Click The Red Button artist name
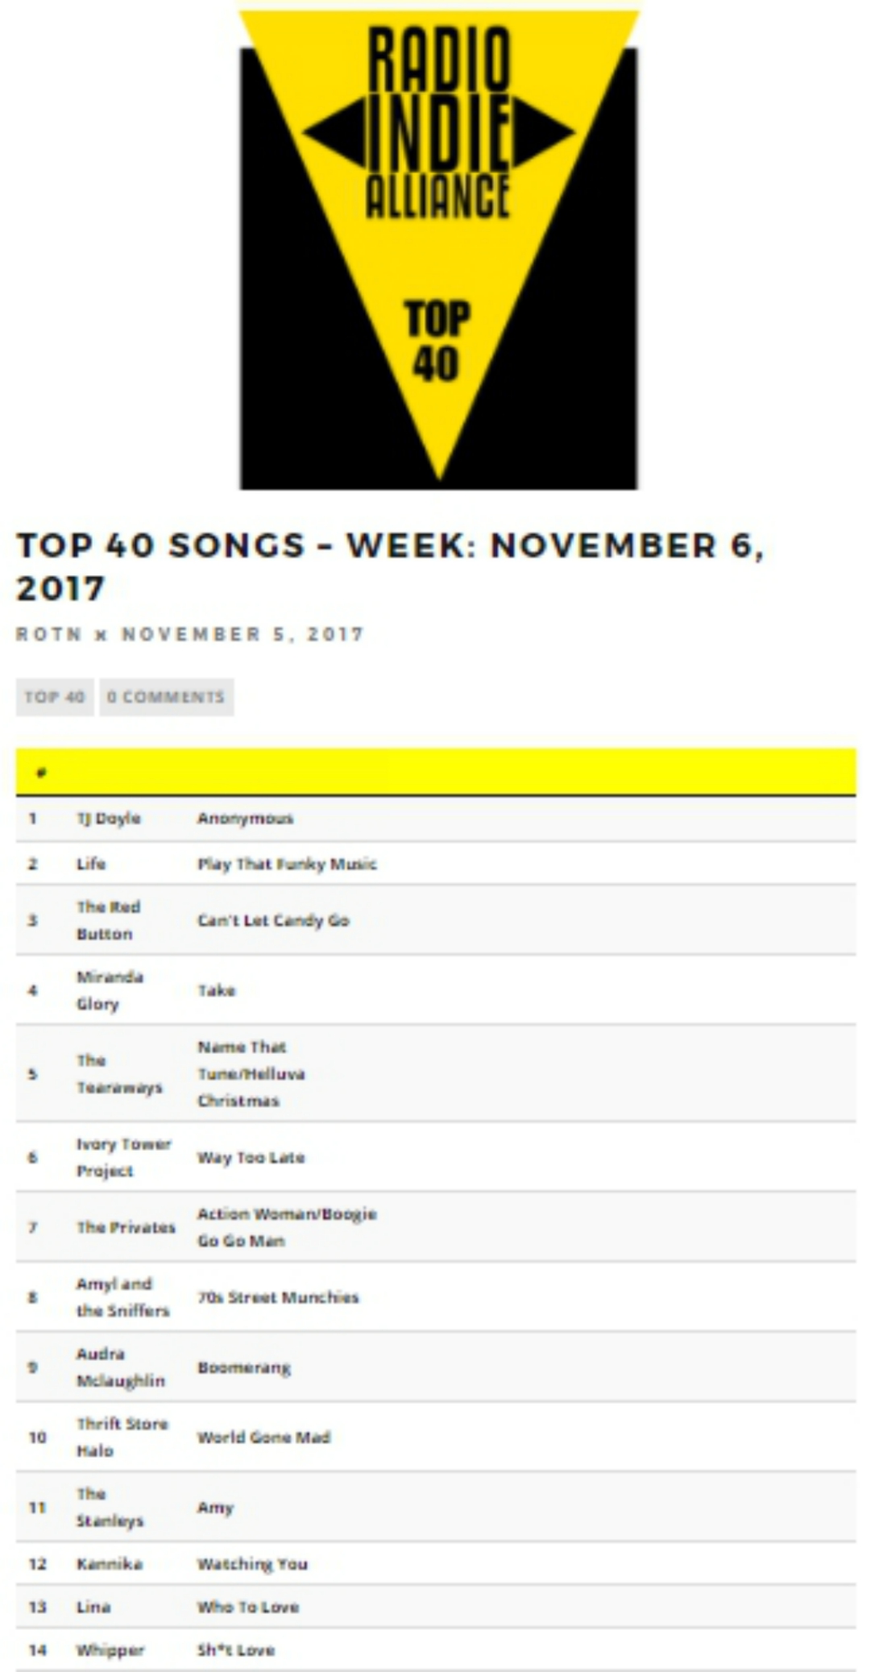The width and height of the screenshot is (883, 1672). (x=108, y=920)
